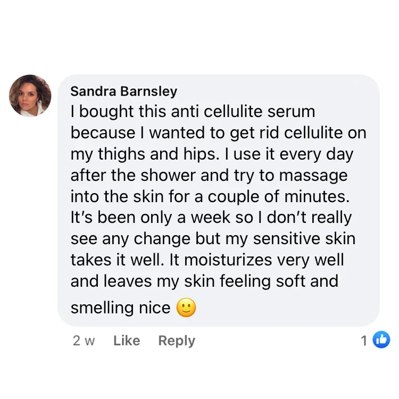Click the line "takes it well. It moisturizes very well"
The width and height of the screenshot is (399, 399).
tap(207, 260)
